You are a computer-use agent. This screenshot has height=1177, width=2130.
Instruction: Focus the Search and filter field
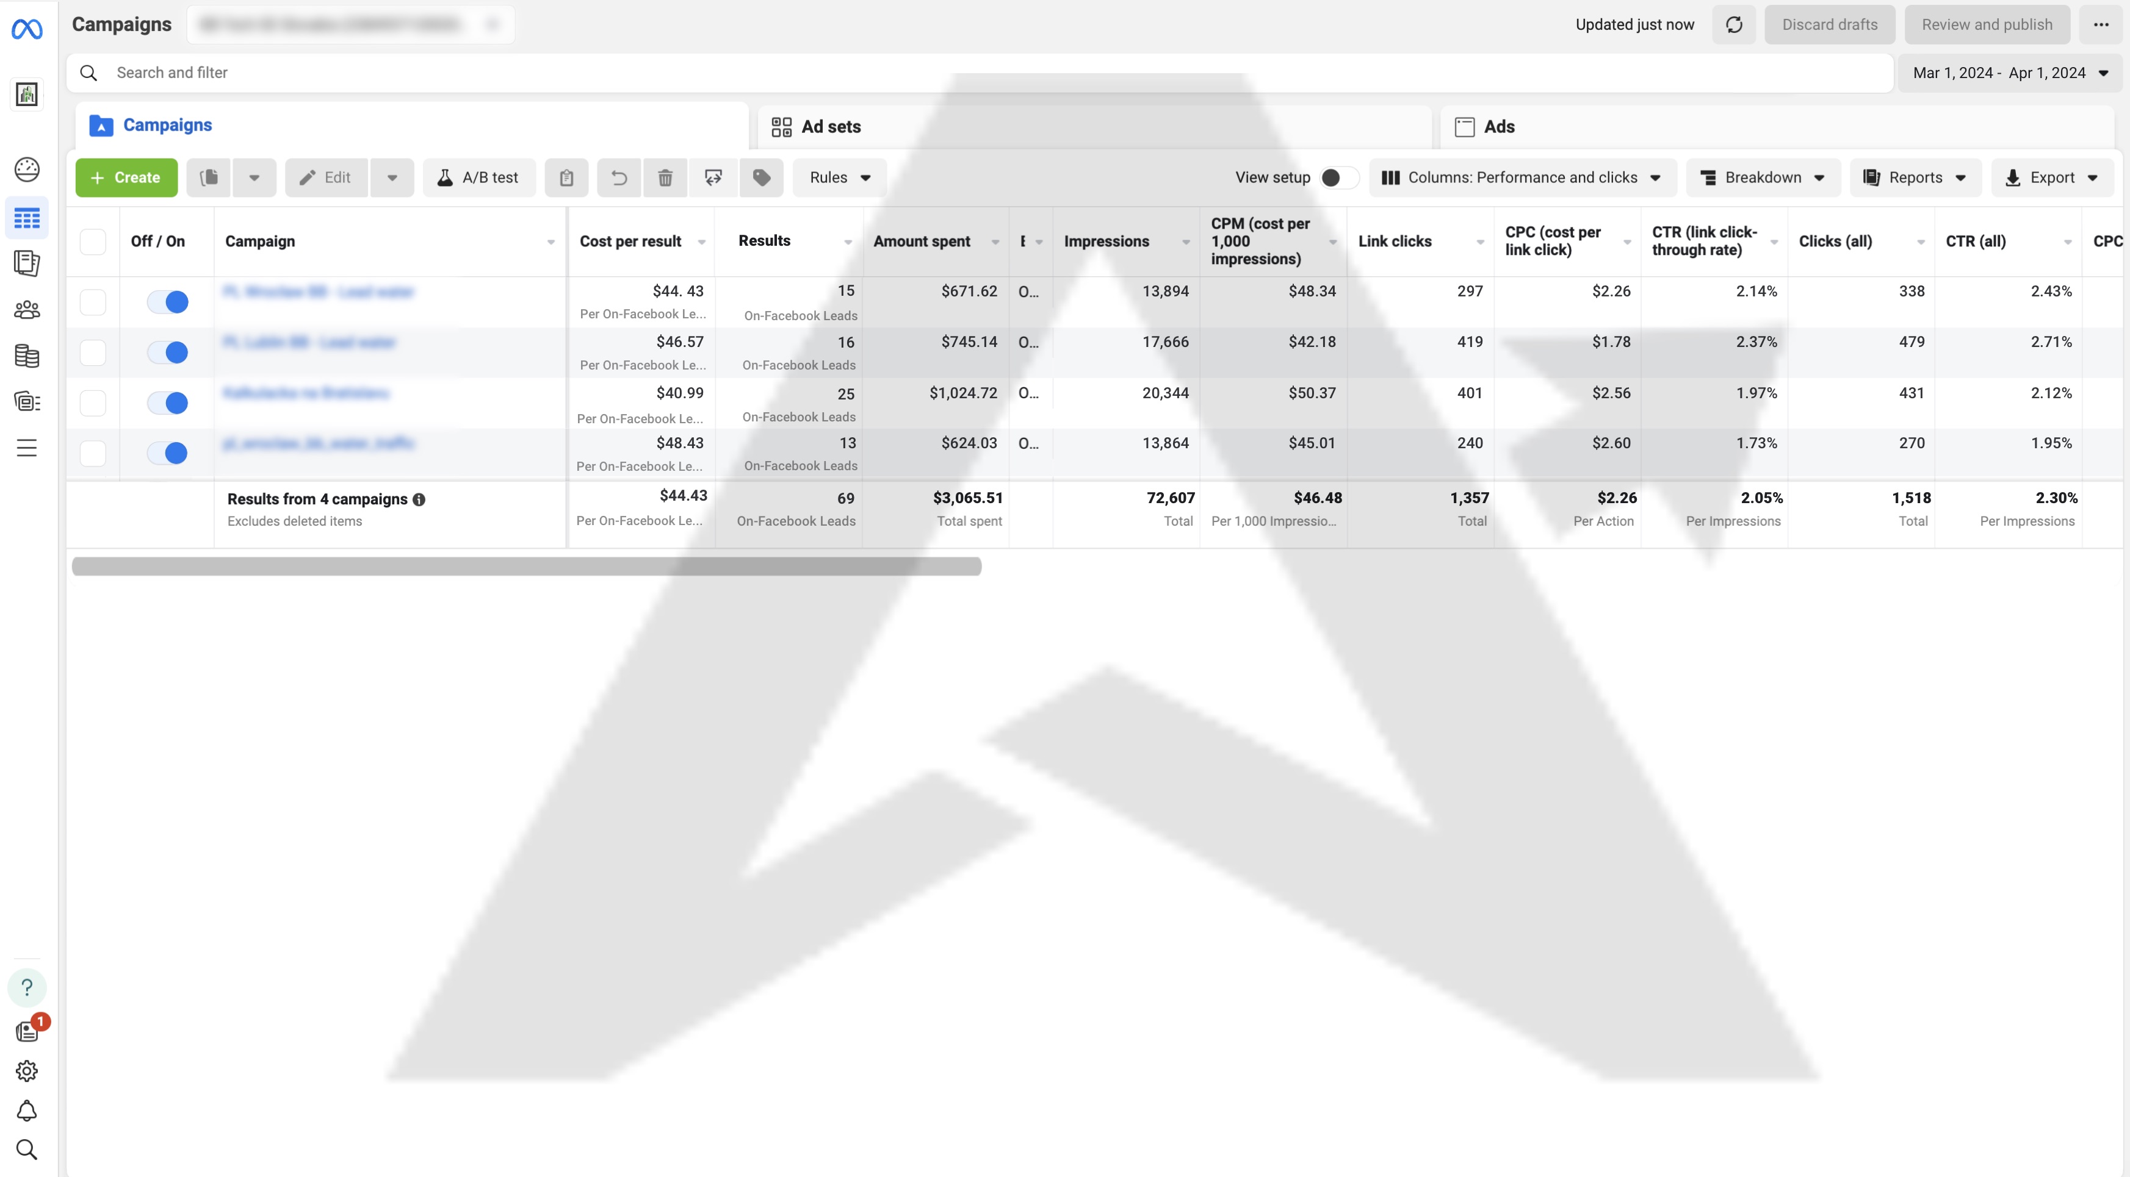(x=980, y=73)
